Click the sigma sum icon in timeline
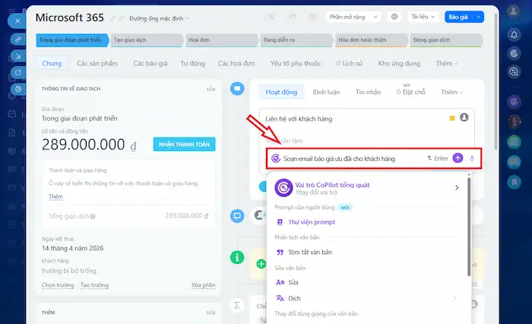 pyautogui.click(x=237, y=305)
